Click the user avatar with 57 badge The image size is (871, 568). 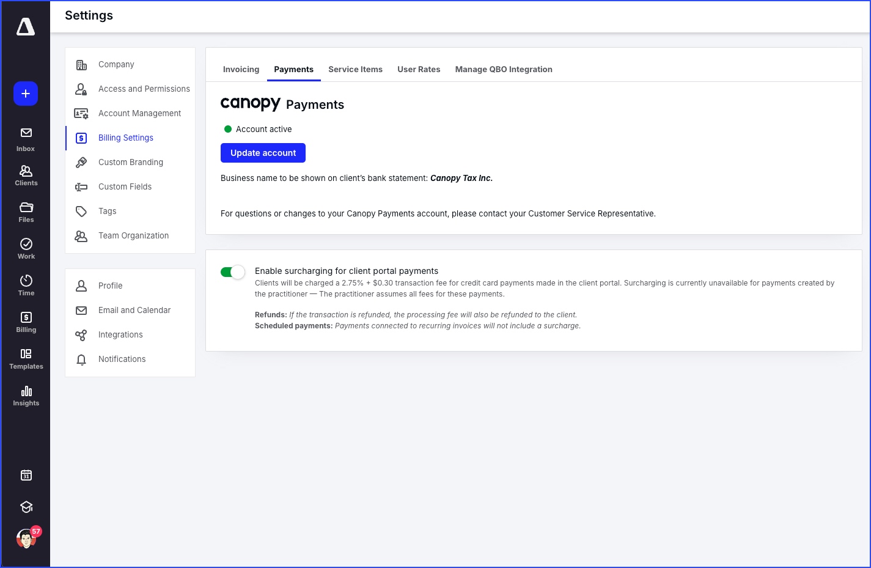pos(26,539)
